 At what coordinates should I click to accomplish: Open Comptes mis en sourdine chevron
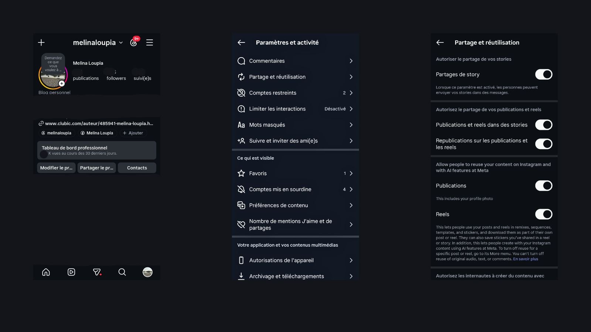pyautogui.click(x=351, y=189)
